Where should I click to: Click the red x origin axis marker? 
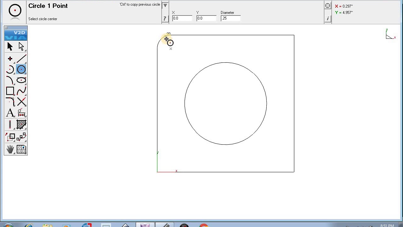coord(176,171)
